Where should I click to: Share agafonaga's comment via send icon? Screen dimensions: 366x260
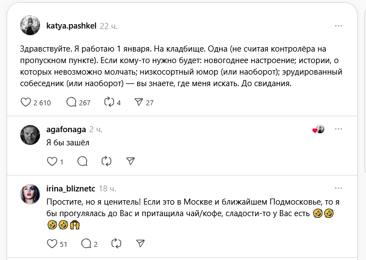[131, 161]
